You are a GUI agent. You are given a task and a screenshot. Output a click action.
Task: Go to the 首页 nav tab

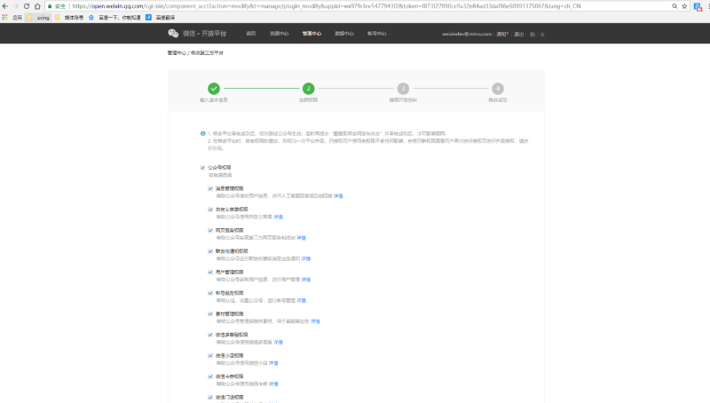[x=251, y=34]
